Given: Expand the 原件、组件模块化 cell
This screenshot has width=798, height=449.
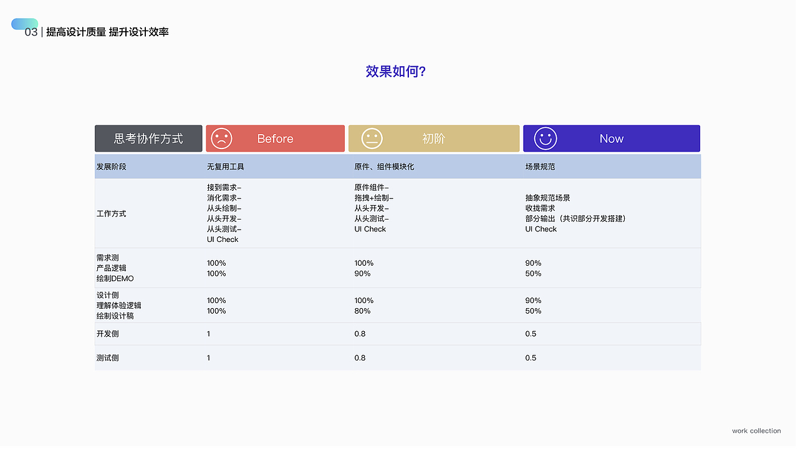Looking at the screenshot, I should [382, 167].
